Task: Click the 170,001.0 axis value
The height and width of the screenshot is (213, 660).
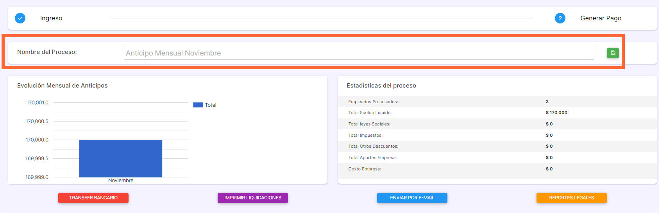Action: pyautogui.click(x=38, y=103)
